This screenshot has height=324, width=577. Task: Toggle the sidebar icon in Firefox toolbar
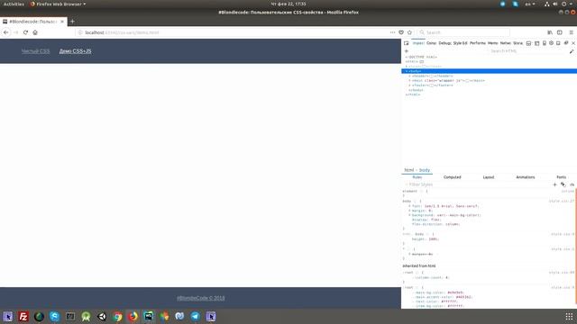click(x=560, y=32)
